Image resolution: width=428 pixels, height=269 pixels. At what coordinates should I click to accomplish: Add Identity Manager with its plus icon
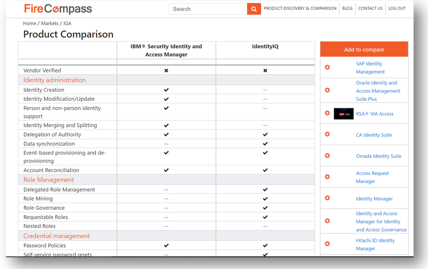click(x=327, y=198)
